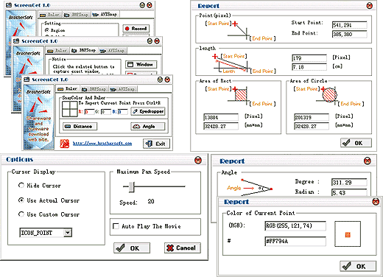Click the B color value field
Viewport: 383px width, 277px height.
(122, 112)
